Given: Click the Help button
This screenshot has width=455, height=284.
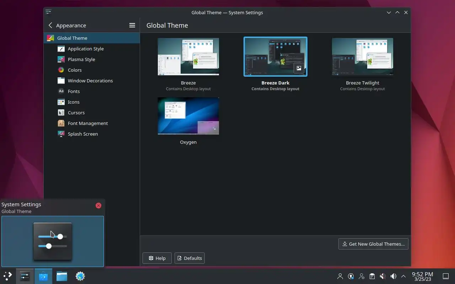Looking at the screenshot, I should 157,258.
